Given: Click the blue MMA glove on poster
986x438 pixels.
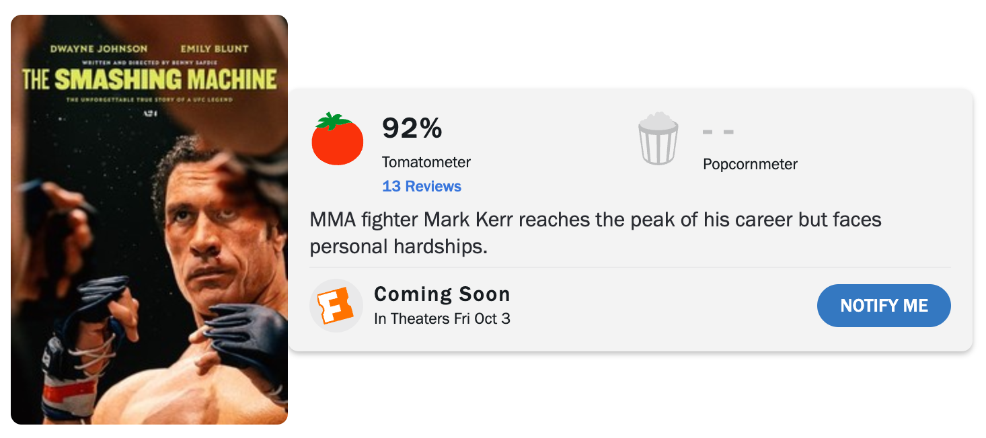Looking at the screenshot, I should point(248,336).
